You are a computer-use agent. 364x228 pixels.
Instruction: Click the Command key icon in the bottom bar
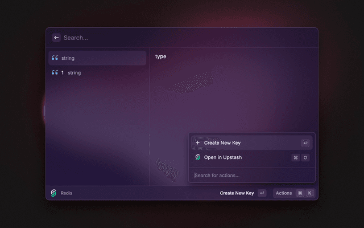[300, 193]
